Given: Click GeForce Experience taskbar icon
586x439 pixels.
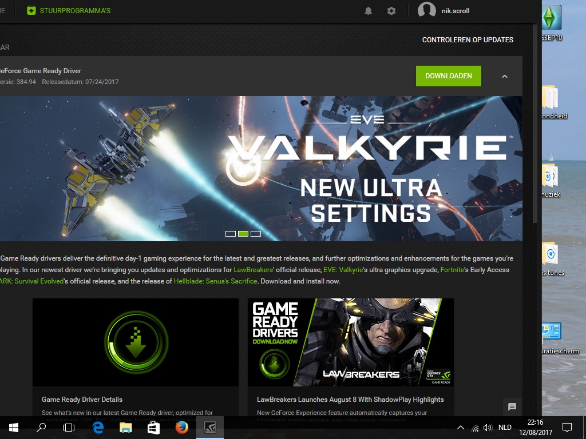Looking at the screenshot, I should 210,428.
